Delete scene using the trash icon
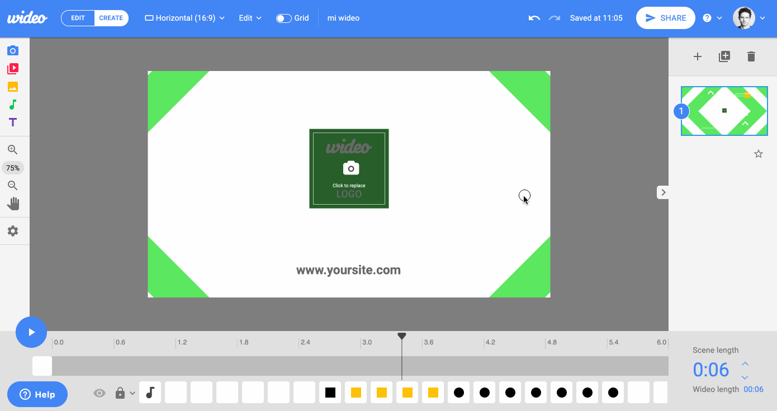 pyautogui.click(x=751, y=56)
